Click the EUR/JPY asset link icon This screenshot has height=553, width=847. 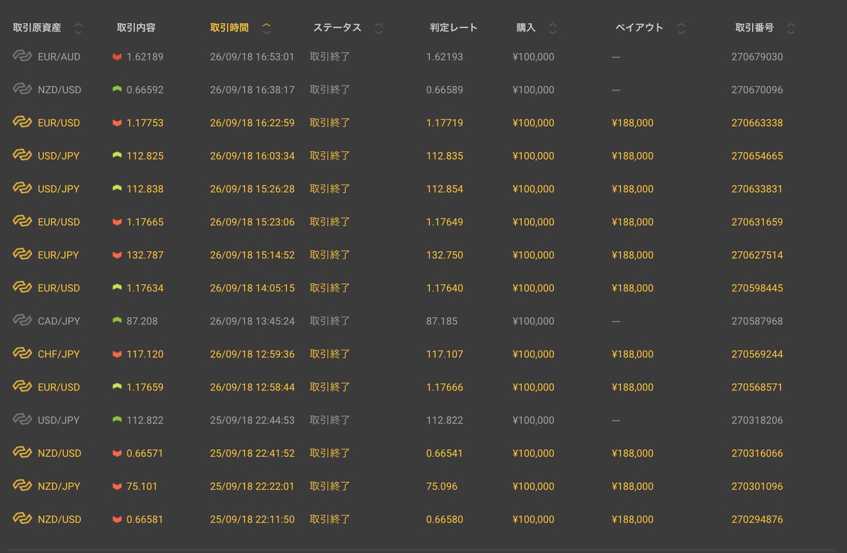pos(22,255)
